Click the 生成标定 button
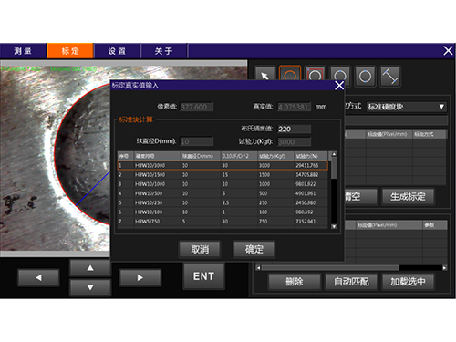The image size is (456, 342). click(408, 197)
